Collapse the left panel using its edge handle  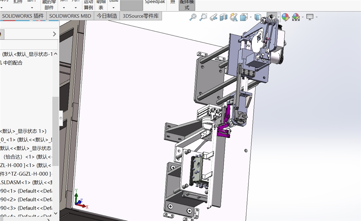pyautogui.click(x=61, y=118)
